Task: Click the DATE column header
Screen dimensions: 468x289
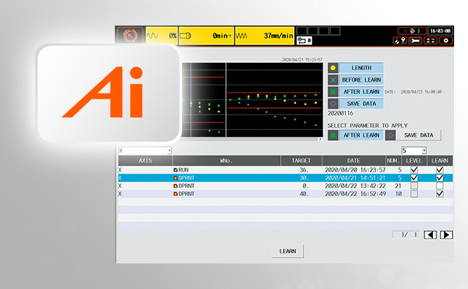Action: coord(354,161)
